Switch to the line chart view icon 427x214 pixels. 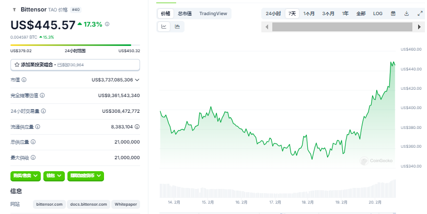tap(164, 26)
